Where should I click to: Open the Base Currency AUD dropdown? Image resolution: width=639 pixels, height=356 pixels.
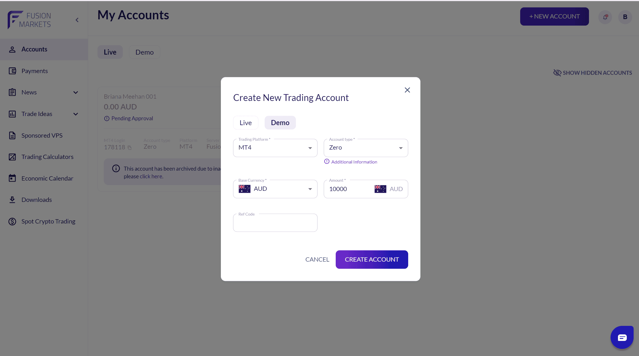click(x=275, y=189)
